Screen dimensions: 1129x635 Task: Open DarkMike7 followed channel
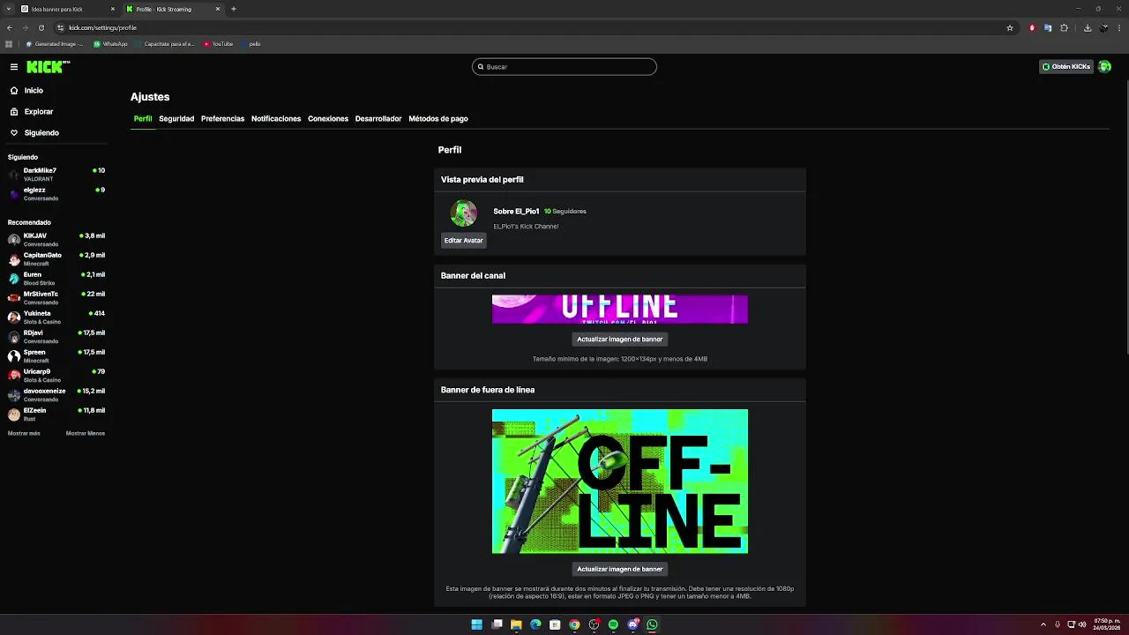pyautogui.click(x=56, y=174)
